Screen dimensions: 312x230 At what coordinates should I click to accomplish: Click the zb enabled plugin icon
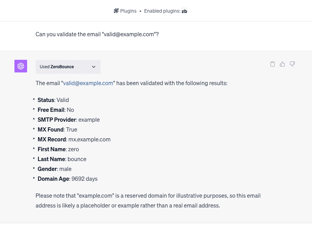[184, 11]
